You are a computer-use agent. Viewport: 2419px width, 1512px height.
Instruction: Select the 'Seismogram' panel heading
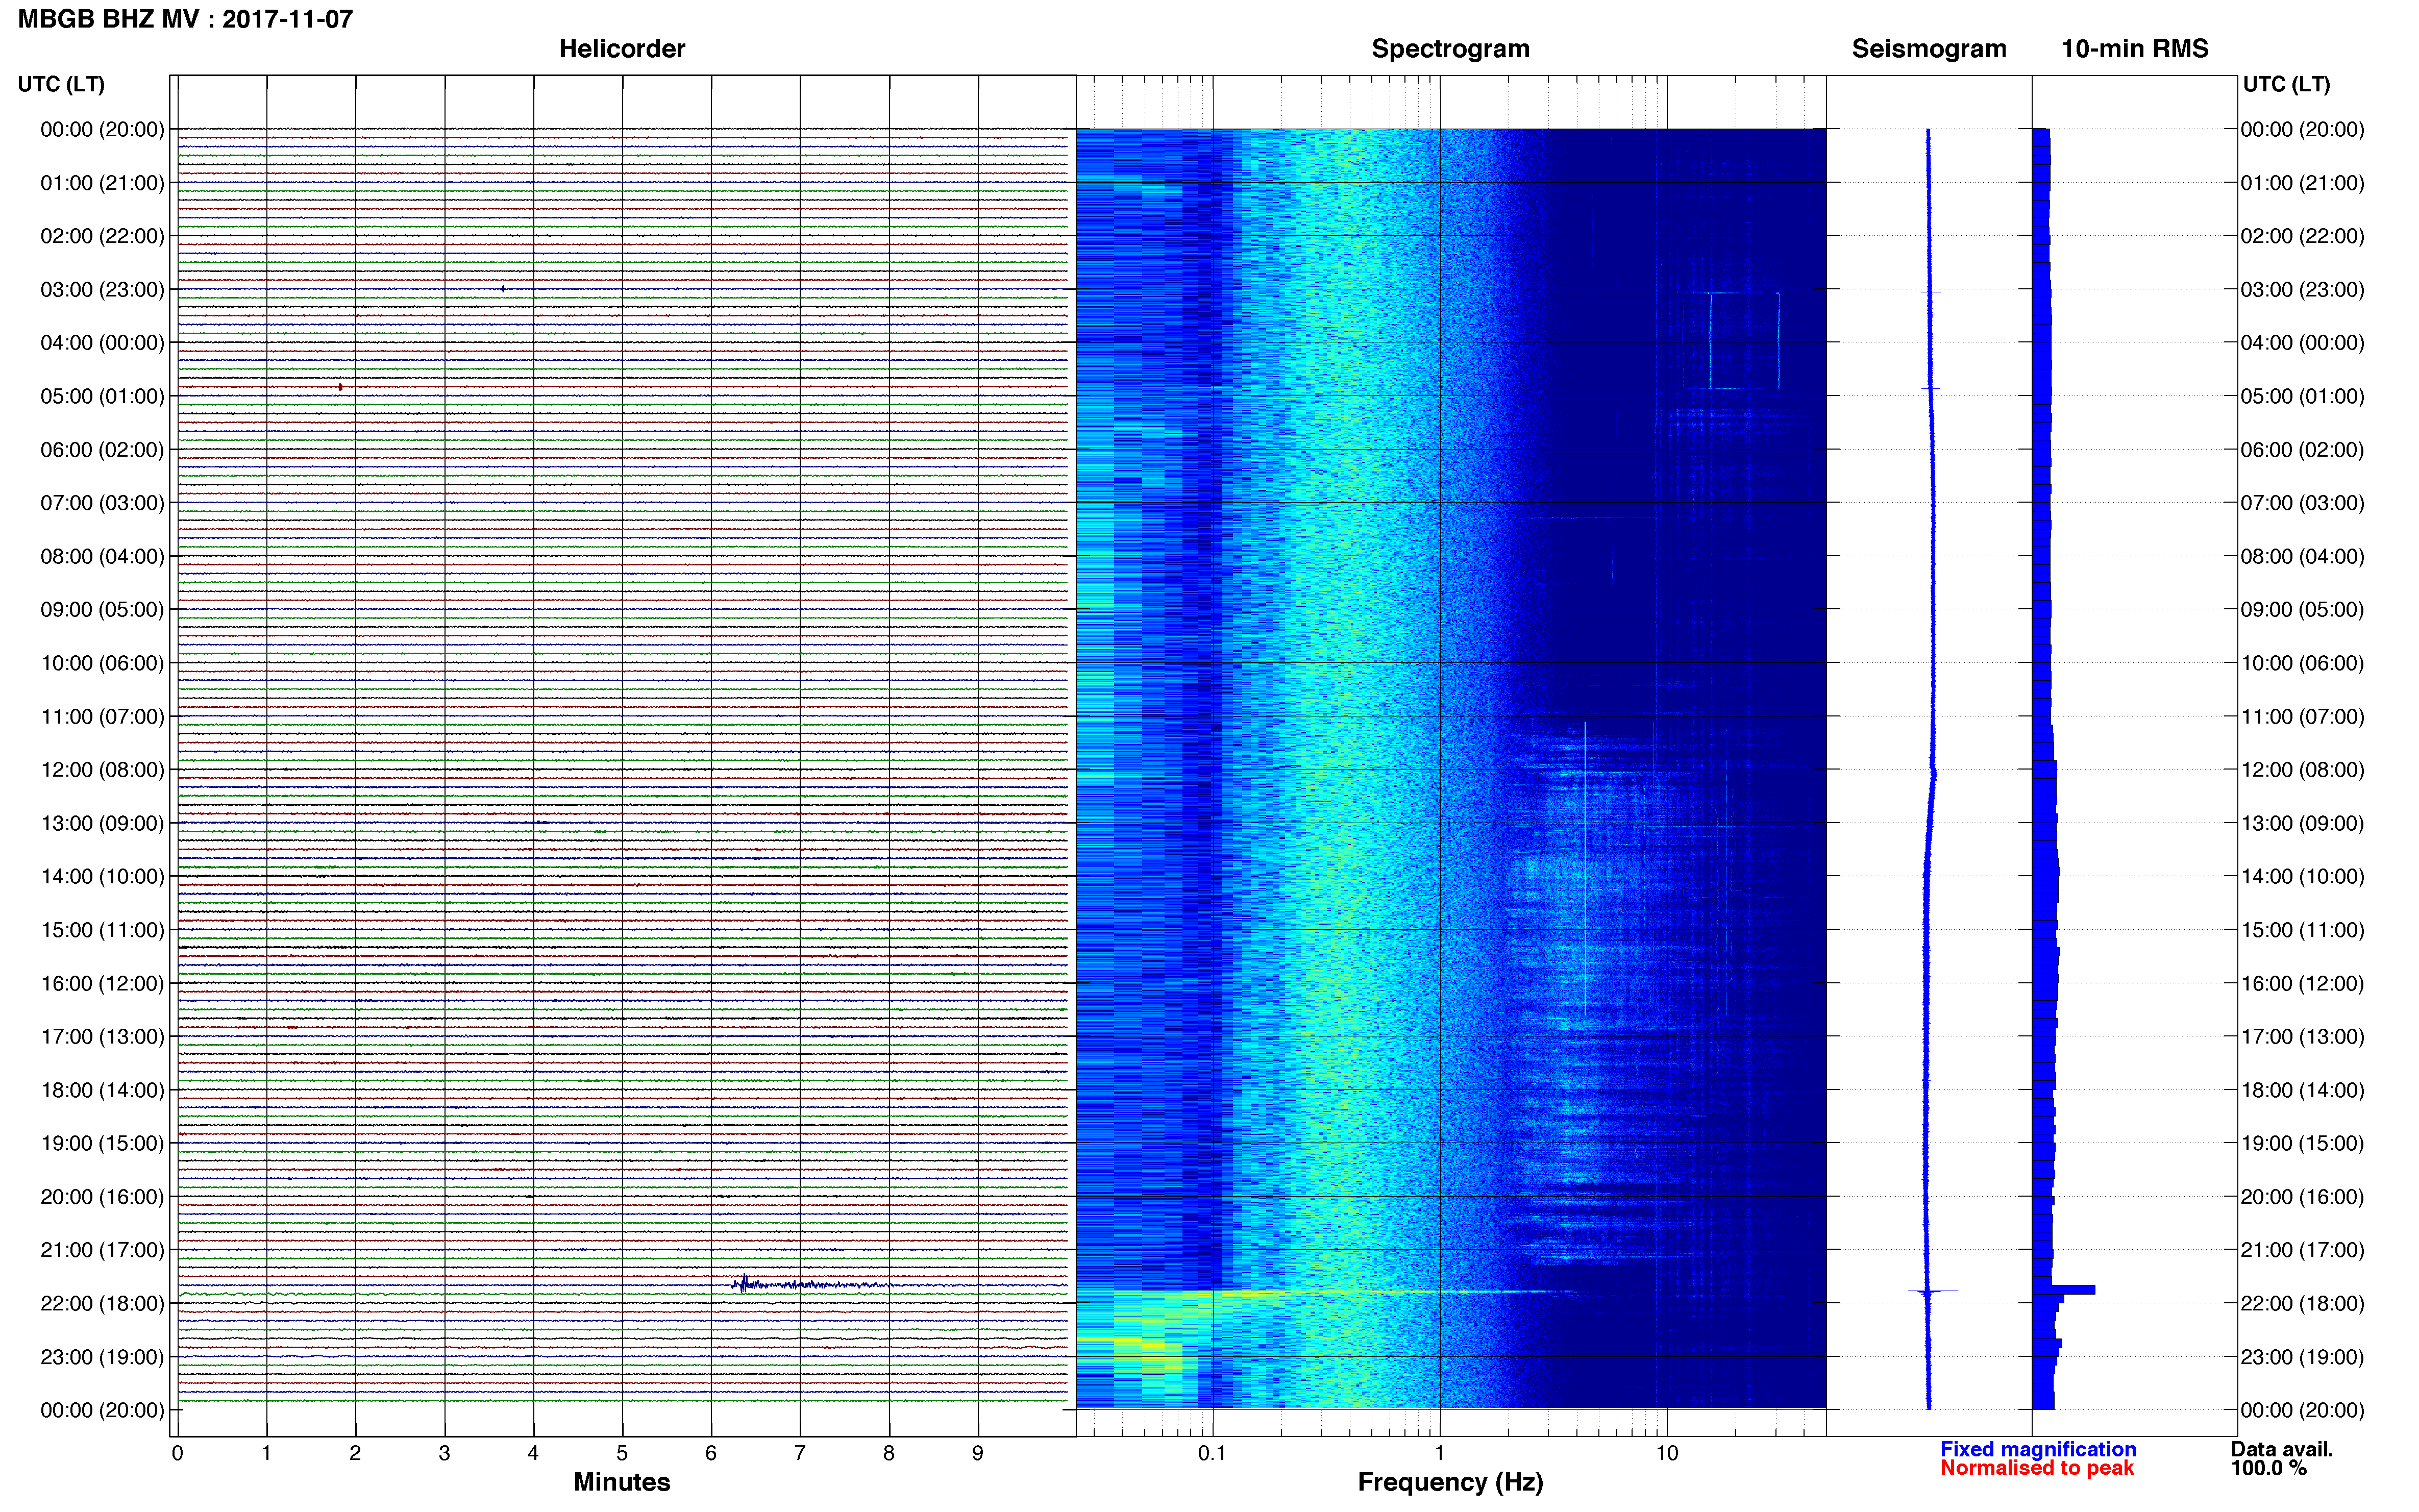coord(1928,49)
